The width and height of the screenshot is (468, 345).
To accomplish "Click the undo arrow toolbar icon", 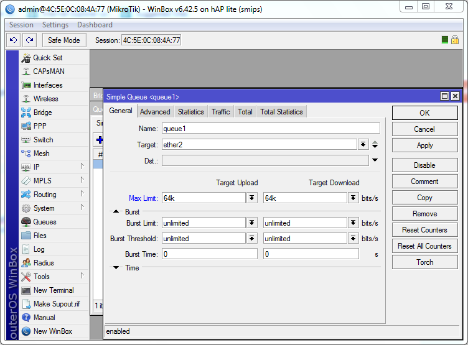I will 14,40.
